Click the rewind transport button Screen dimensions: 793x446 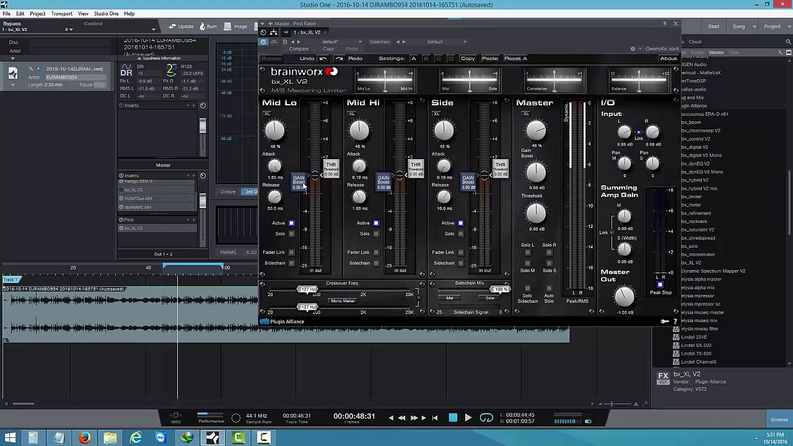point(401,418)
